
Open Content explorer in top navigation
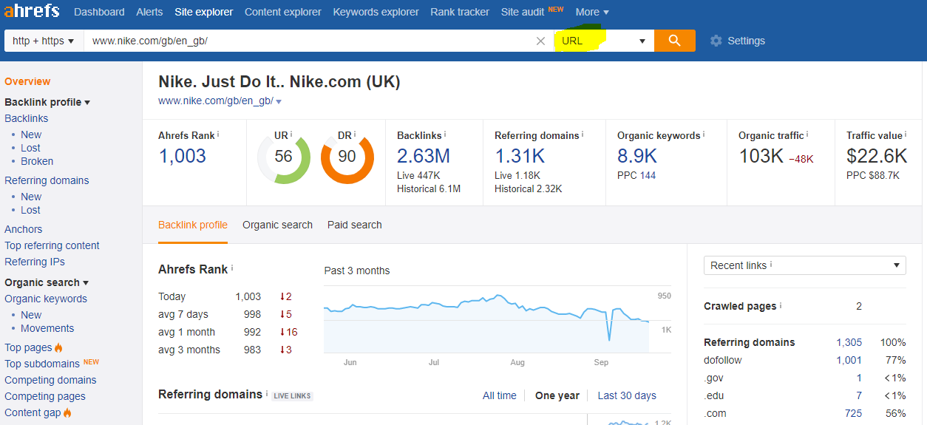(283, 12)
